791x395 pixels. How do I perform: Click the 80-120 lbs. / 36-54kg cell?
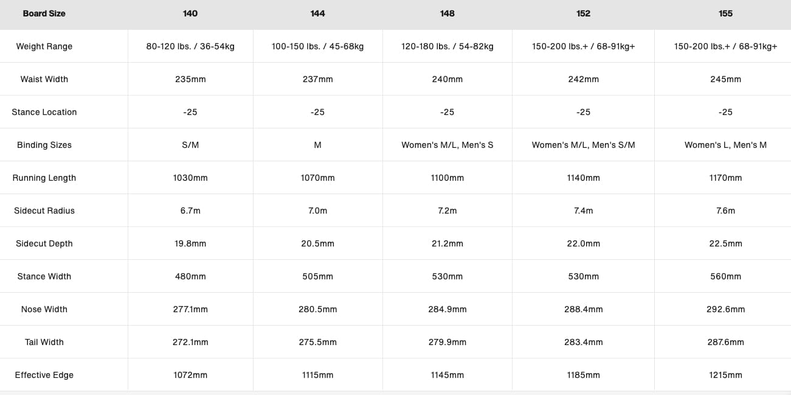click(190, 46)
